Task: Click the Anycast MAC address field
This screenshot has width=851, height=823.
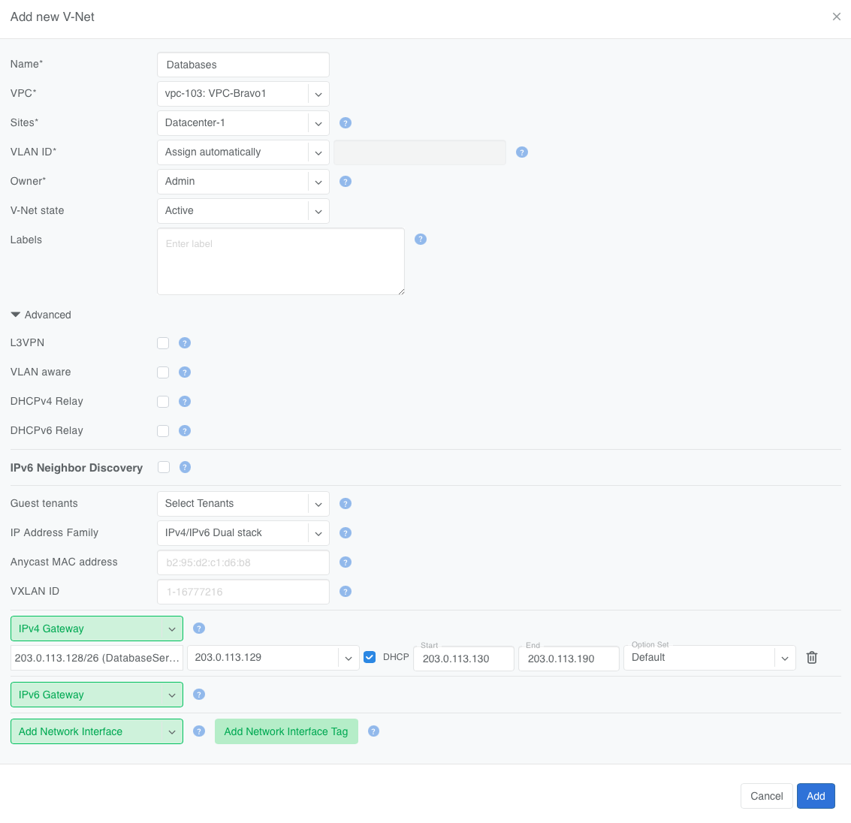Action: click(x=243, y=562)
